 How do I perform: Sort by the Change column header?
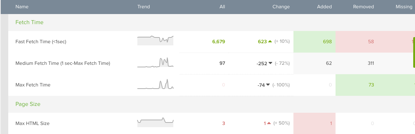pos(281,6)
